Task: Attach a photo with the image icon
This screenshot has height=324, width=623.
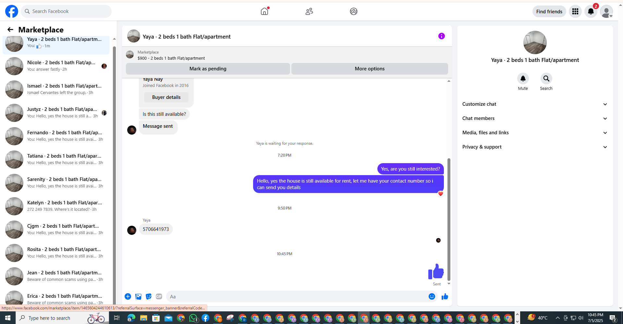Action: [138, 296]
